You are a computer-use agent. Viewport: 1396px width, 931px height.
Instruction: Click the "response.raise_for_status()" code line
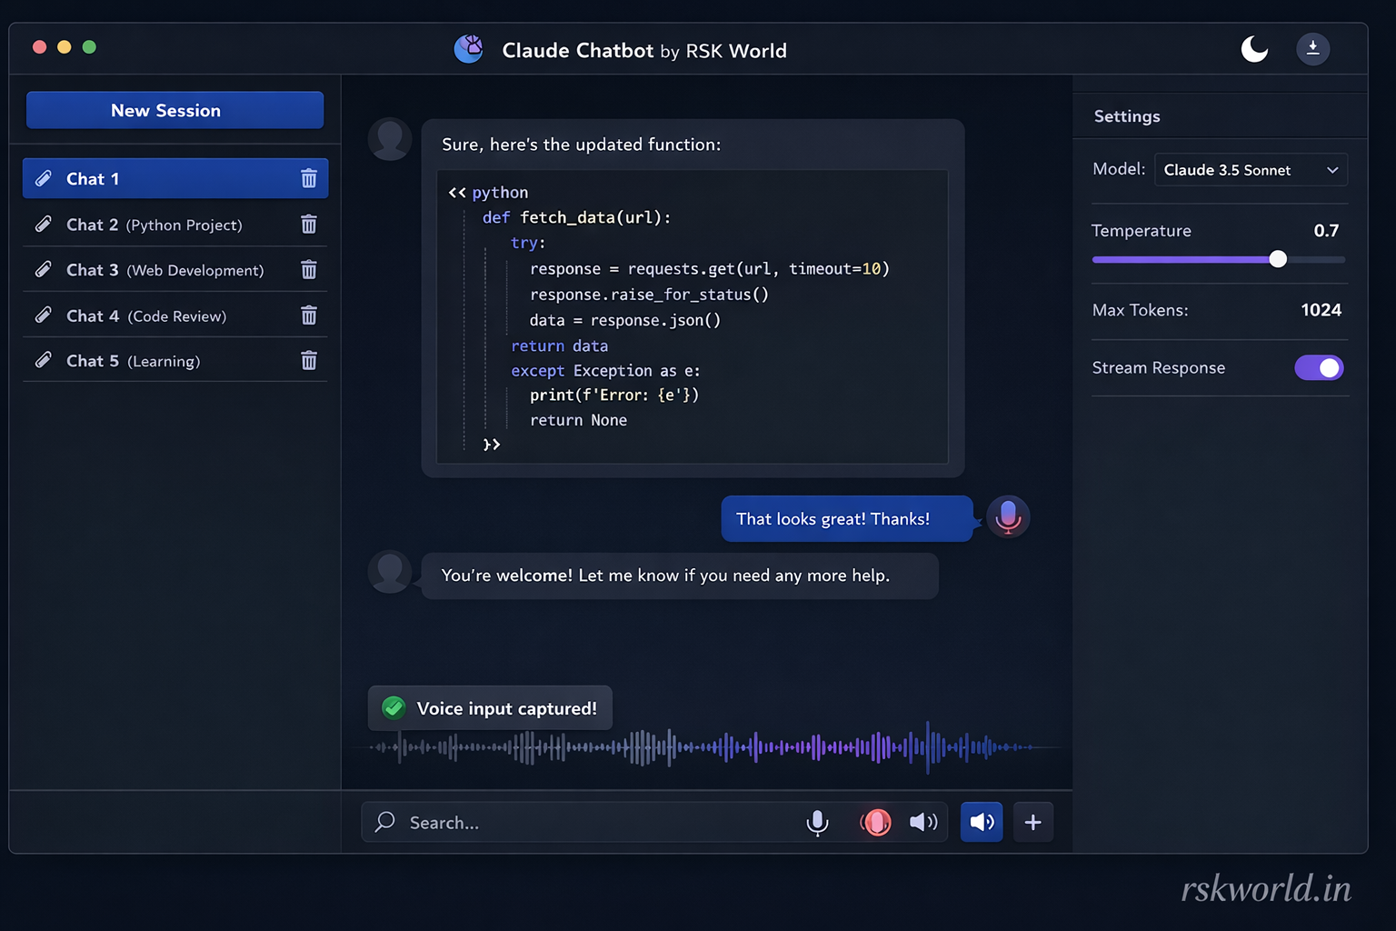click(649, 295)
